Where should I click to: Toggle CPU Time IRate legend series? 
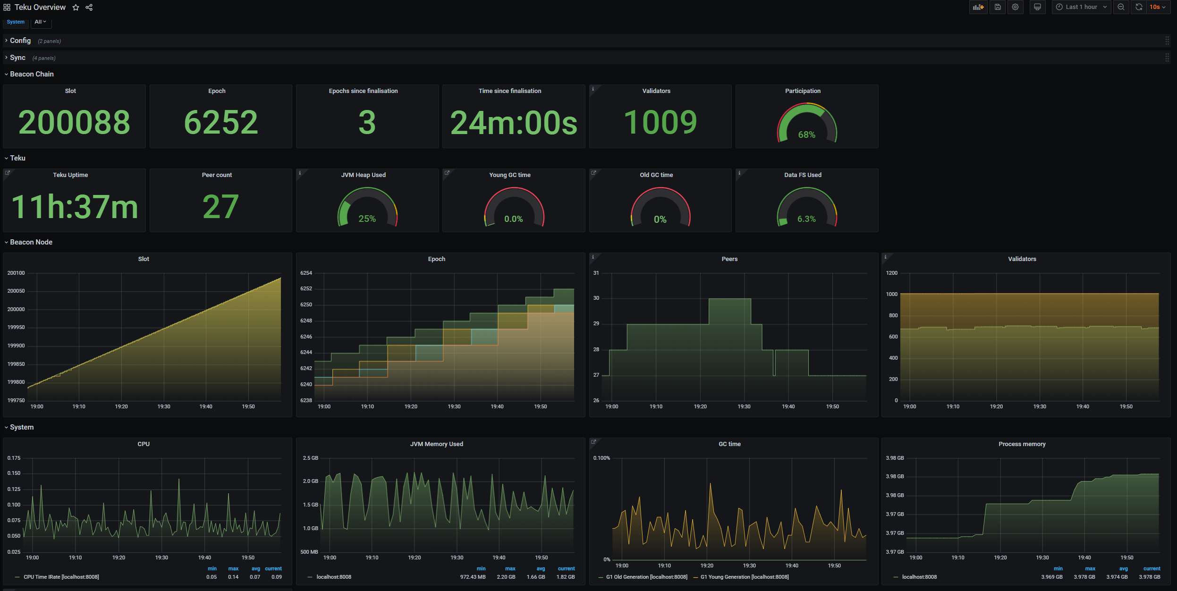(x=61, y=577)
